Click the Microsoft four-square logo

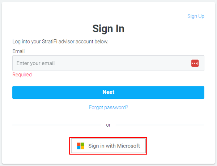(x=80, y=146)
